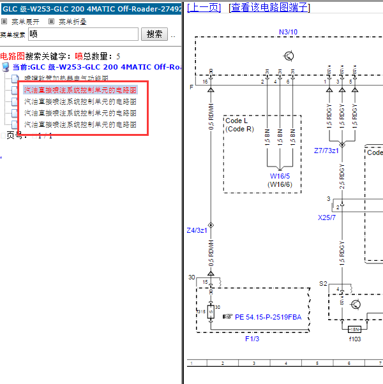Viewport: 383px width, 384px height.
Task: Click the W16/5 ground label
Action: [x=280, y=176]
